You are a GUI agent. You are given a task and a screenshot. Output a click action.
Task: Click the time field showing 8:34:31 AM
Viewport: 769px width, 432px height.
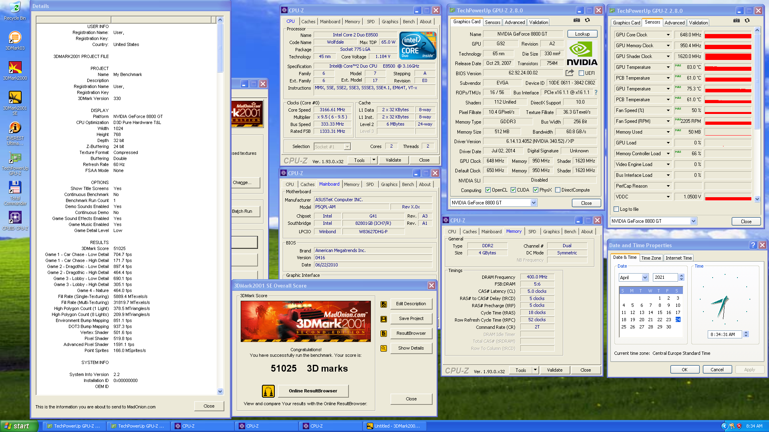point(725,334)
